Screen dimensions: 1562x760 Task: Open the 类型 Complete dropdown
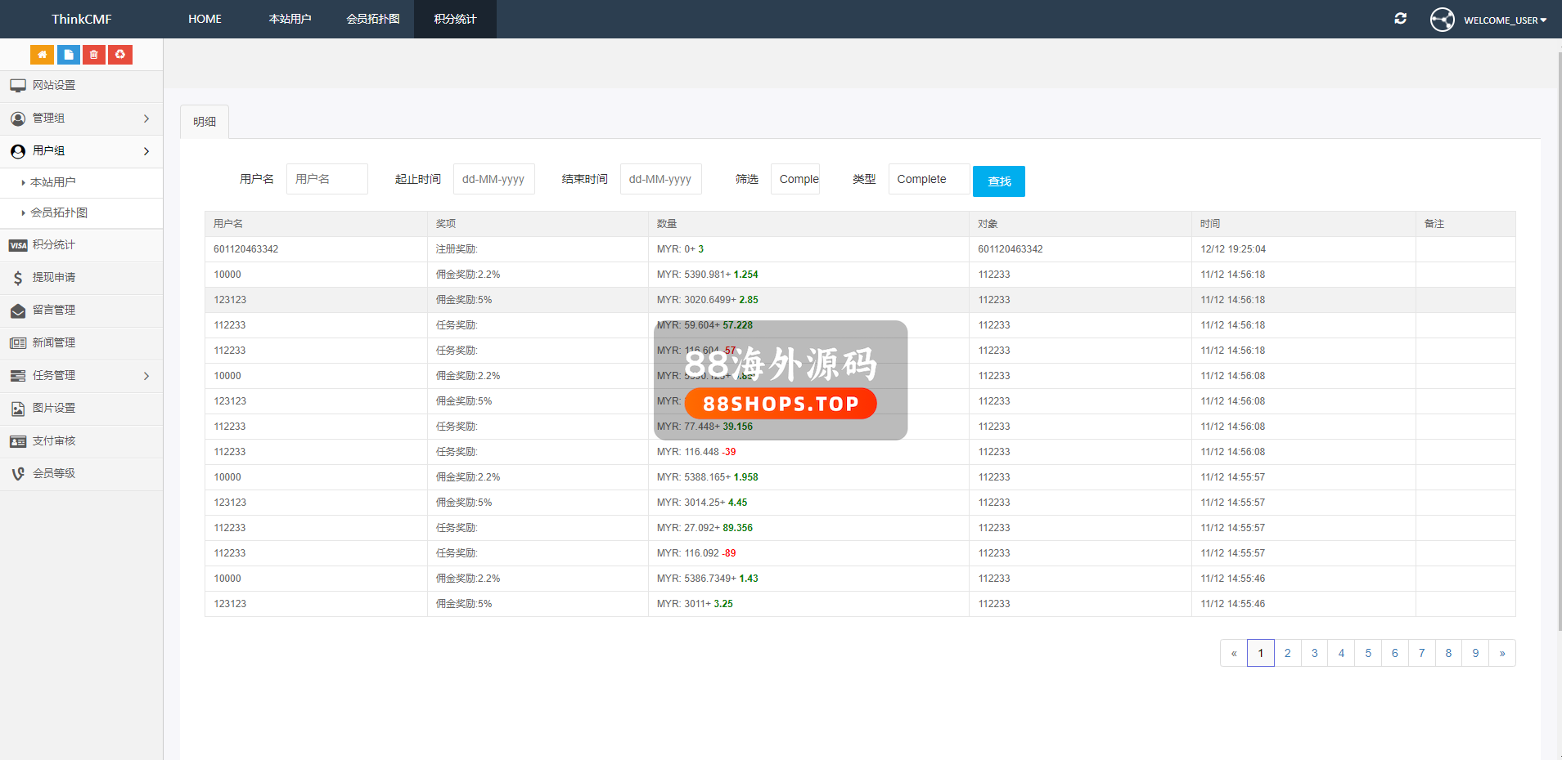tap(929, 179)
